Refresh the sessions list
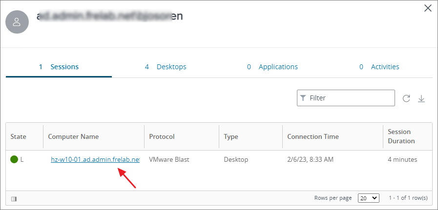This screenshot has width=438, height=210. (406, 98)
